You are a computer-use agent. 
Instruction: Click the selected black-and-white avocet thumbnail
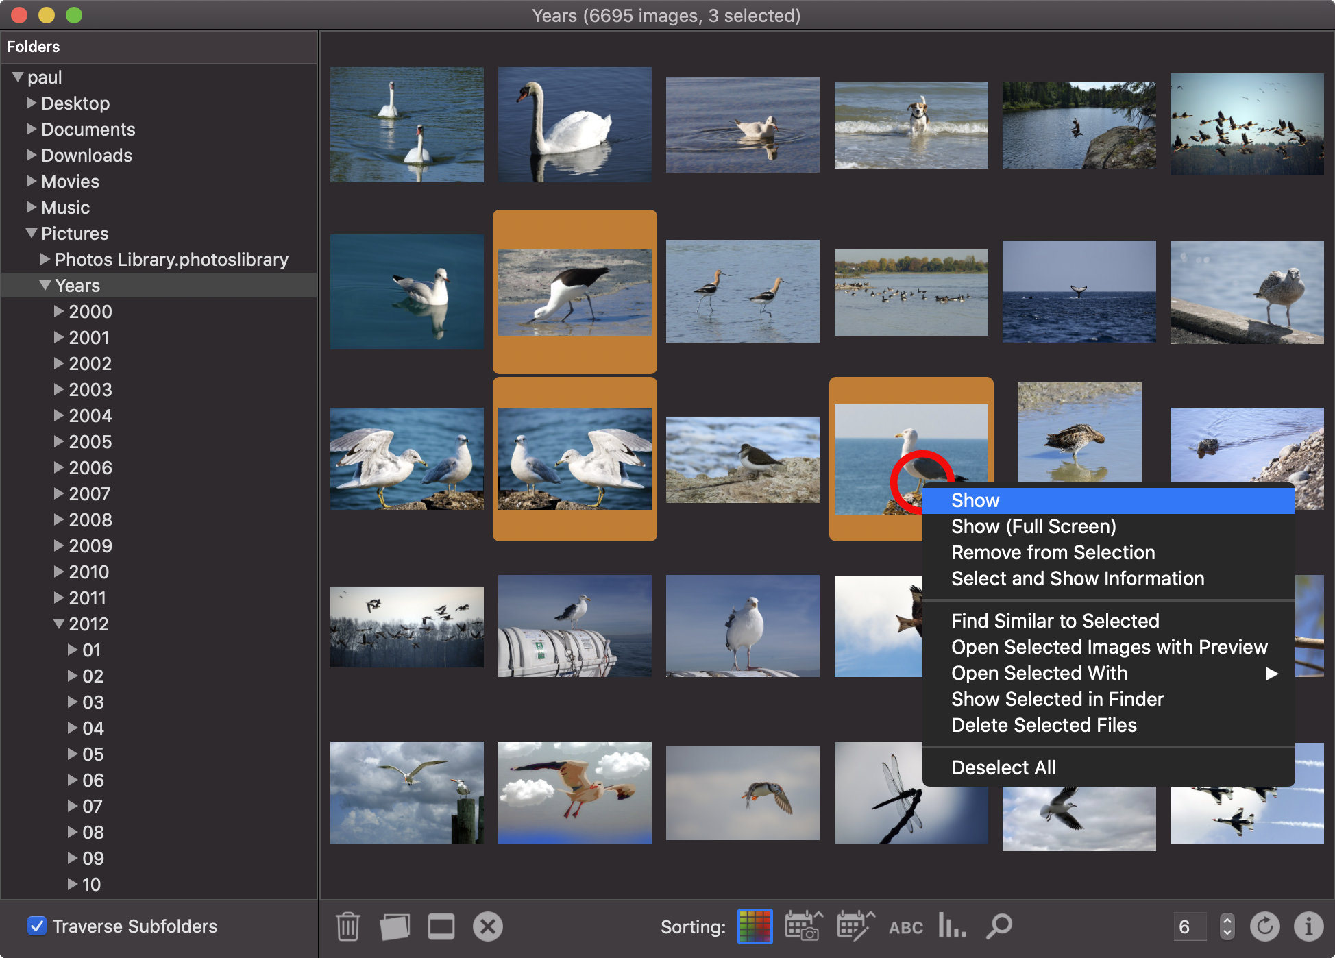point(575,292)
